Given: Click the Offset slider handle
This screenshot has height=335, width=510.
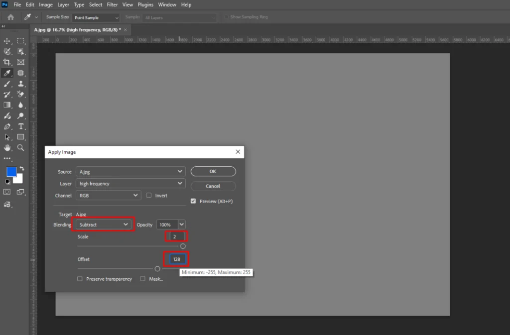Looking at the screenshot, I should click(x=157, y=269).
